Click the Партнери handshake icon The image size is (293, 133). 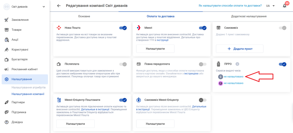click(x=7, y=102)
